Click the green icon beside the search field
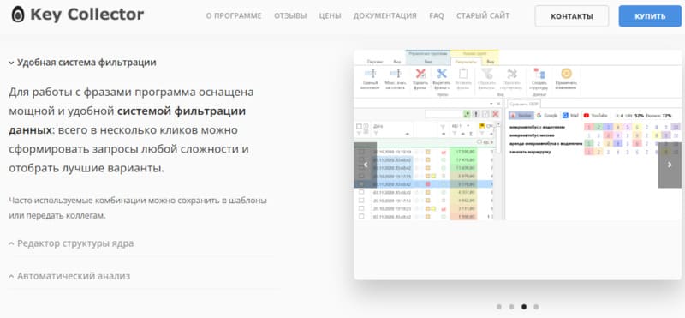This screenshot has height=318, width=685. [x=467, y=114]
